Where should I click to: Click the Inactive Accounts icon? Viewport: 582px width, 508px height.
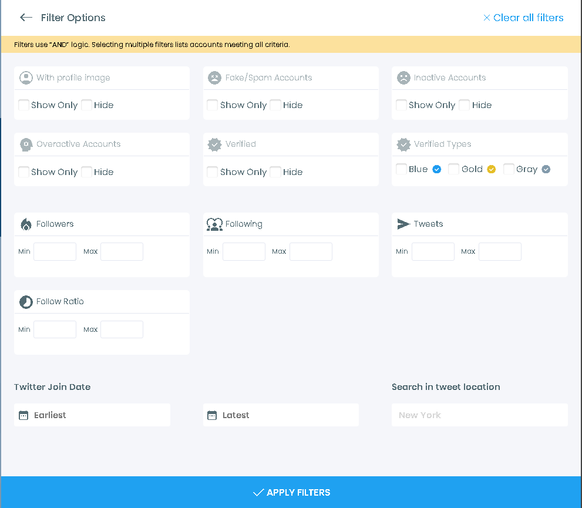tap(403, 77)
